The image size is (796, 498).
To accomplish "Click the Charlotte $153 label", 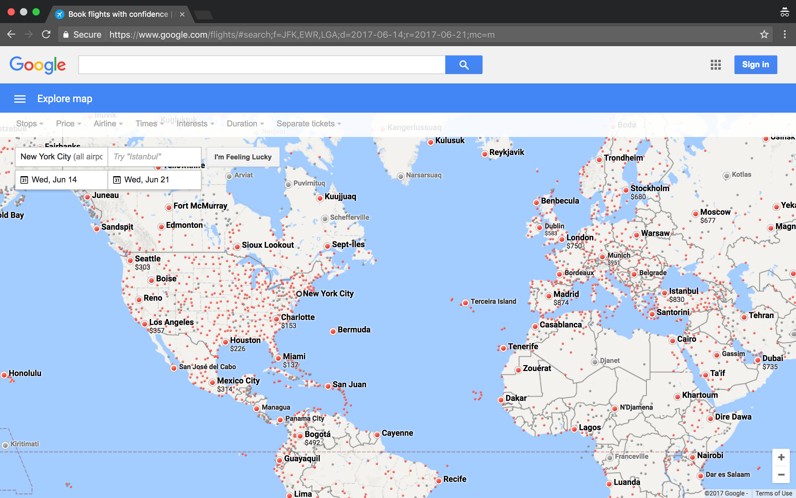I will point(298,321).
